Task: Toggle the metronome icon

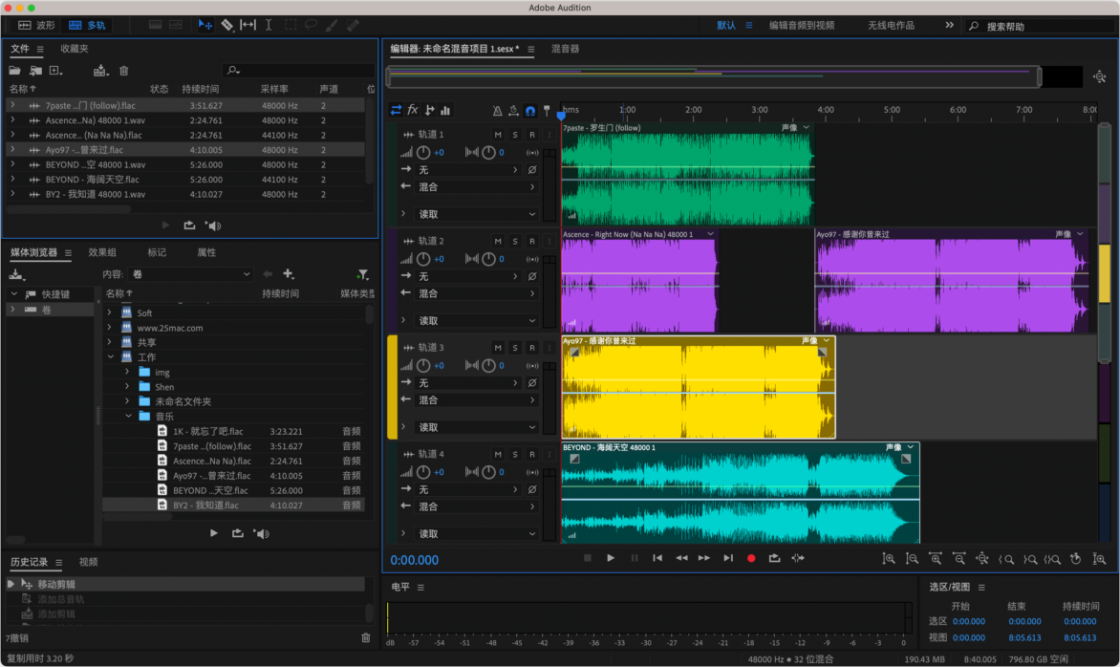Action: click(497, 111)
